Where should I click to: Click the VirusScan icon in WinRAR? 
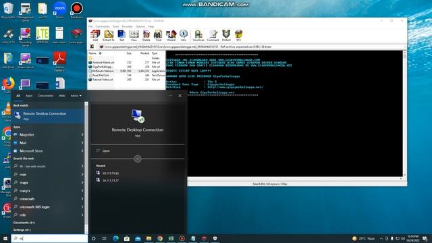coord(198,36)
